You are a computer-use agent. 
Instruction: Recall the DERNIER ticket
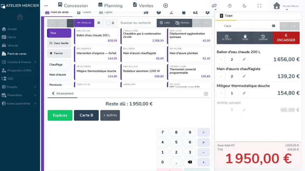point(263,38)
